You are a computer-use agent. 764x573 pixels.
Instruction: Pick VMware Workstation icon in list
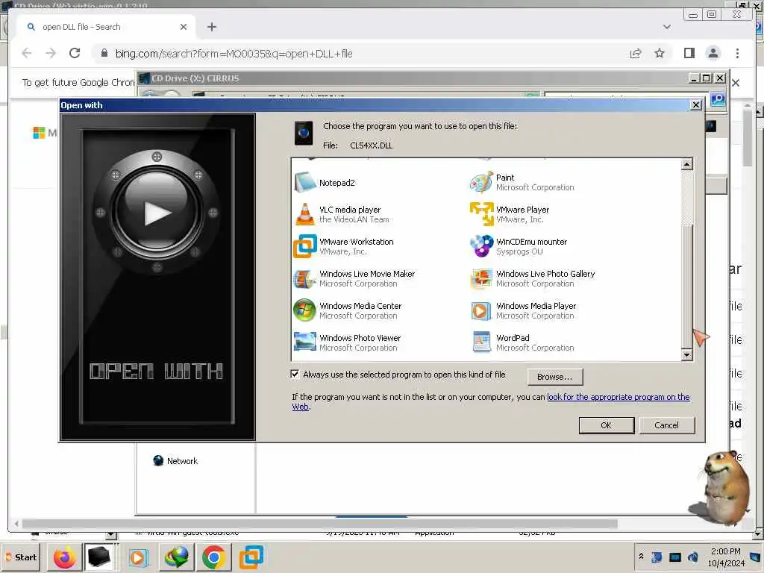click(305, 246)
